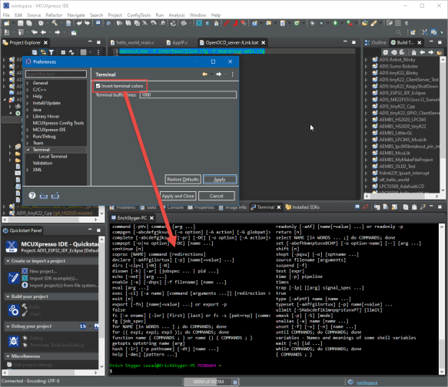Click Build Targets back arrow icon

tap(423, 52)
